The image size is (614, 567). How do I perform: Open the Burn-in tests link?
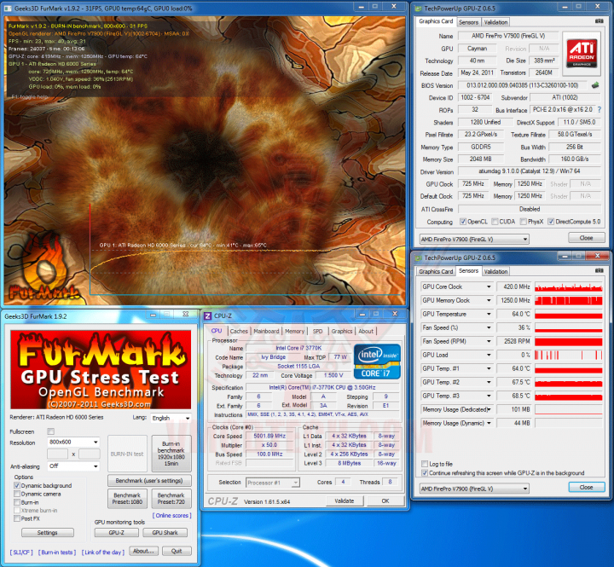click(57, 553)
